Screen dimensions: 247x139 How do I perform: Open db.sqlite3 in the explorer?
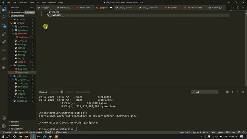click(x=21, y=97)
